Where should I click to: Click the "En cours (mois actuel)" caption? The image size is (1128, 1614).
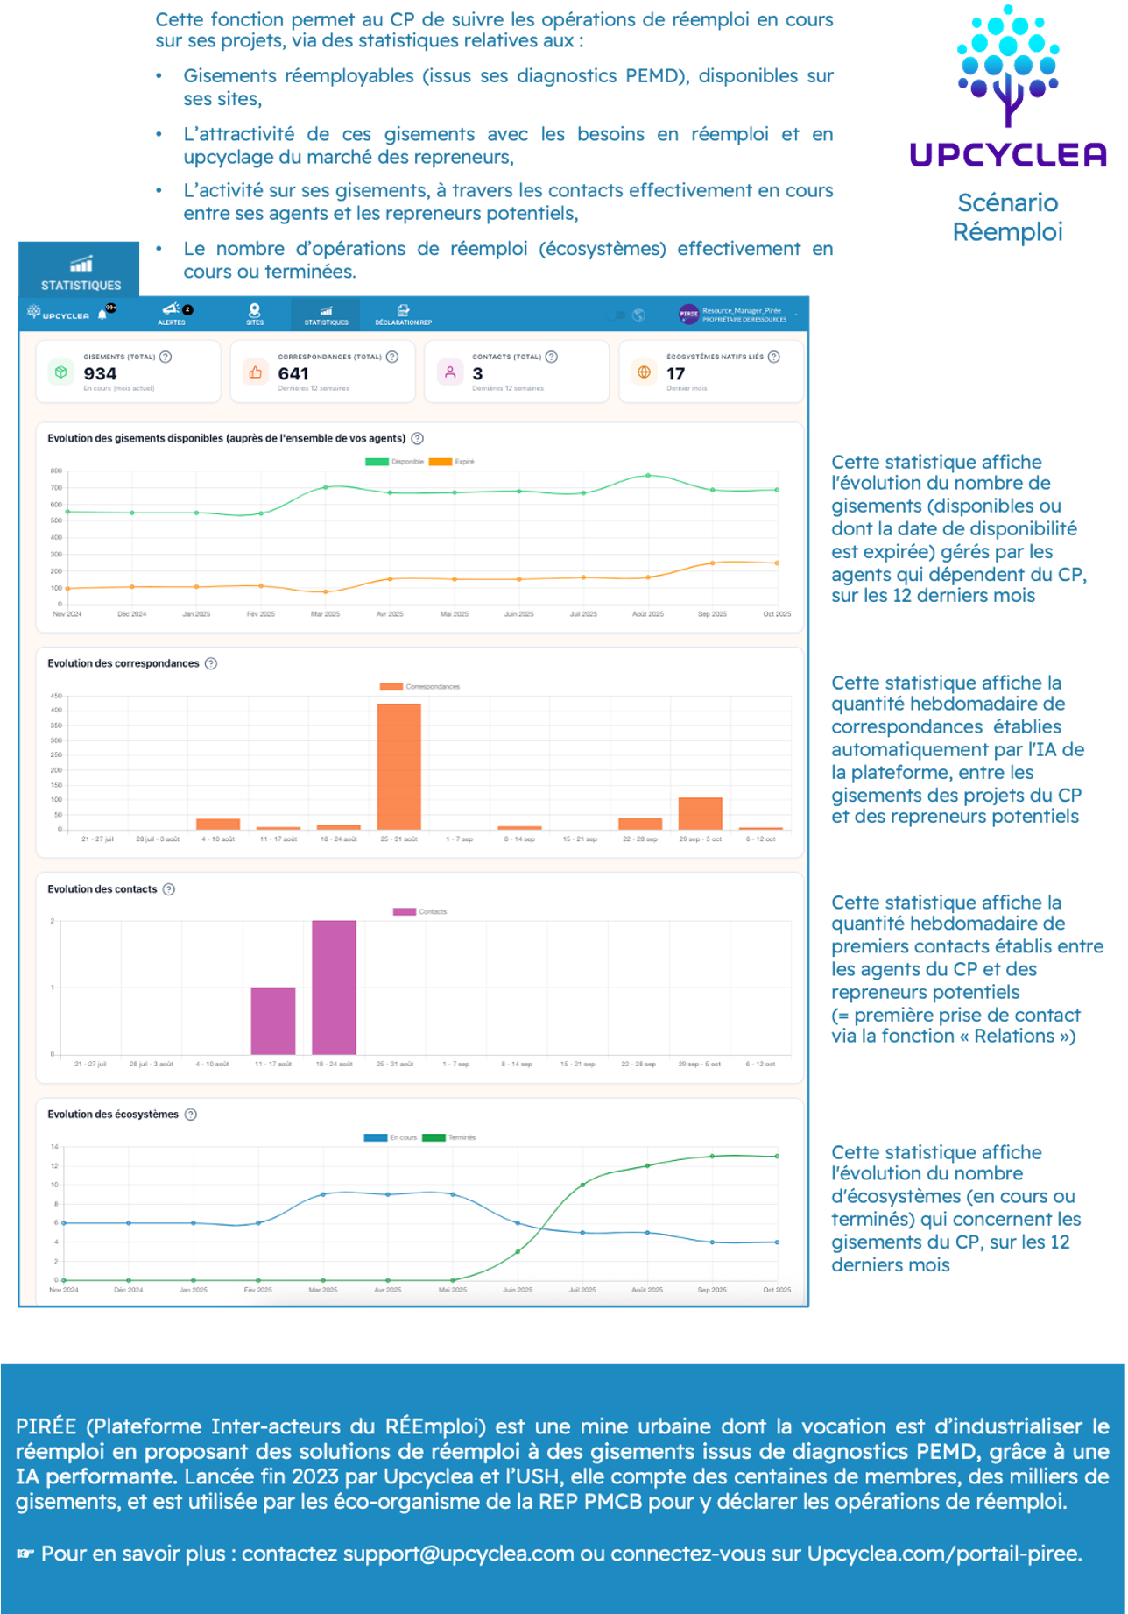(x=119, y=388)
